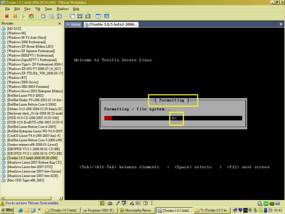
Task: Show the VM summary view icon
Action: [x=98, y=16]
